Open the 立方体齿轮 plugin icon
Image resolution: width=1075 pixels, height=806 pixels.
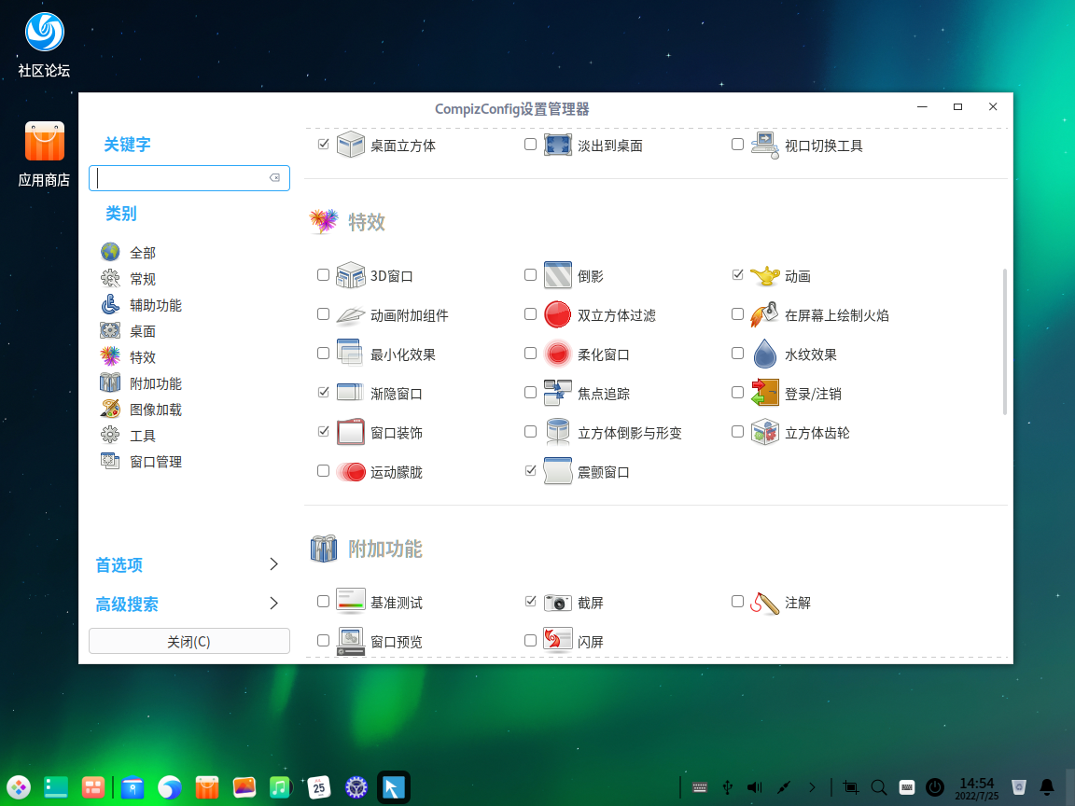click(764, 433)
